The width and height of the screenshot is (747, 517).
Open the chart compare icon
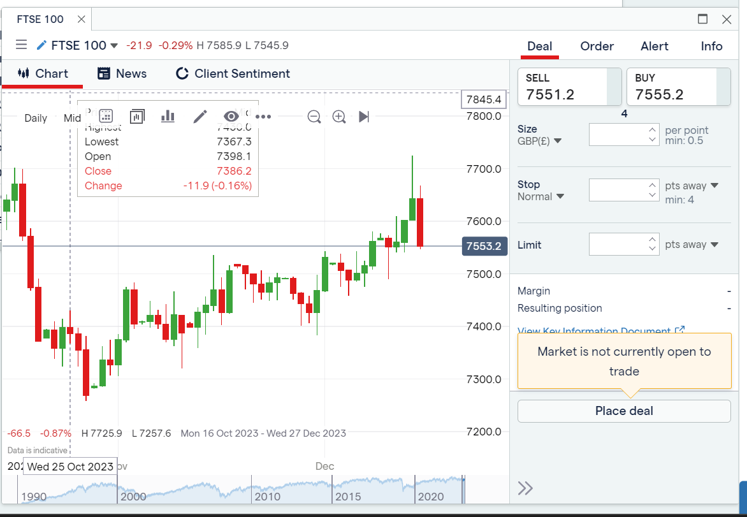pyautogui.click(x=137, y=116)
